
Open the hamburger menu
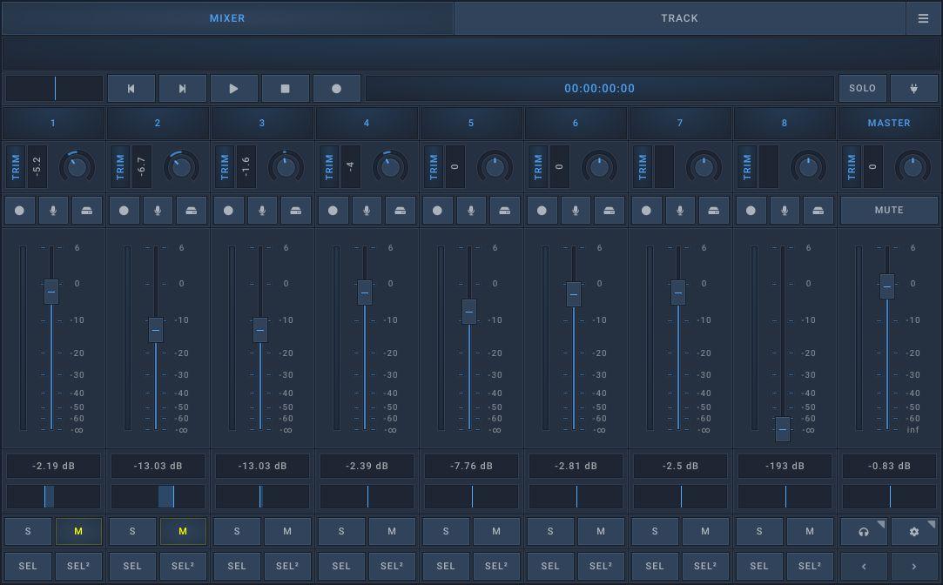tap(923, 18)
